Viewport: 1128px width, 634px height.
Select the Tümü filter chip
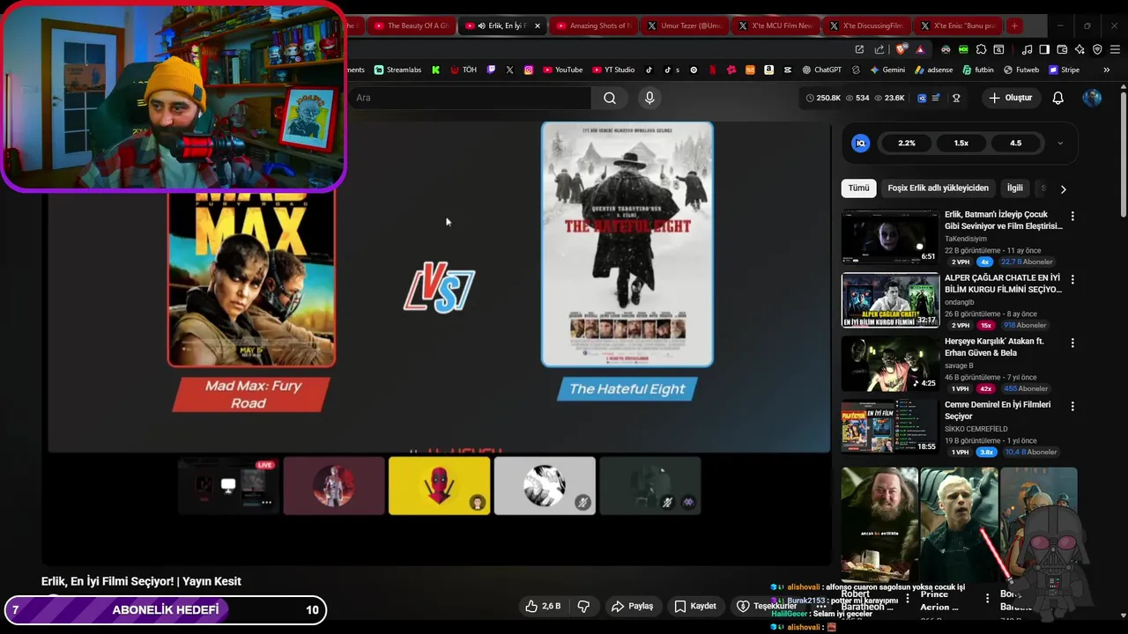[858, 188]
